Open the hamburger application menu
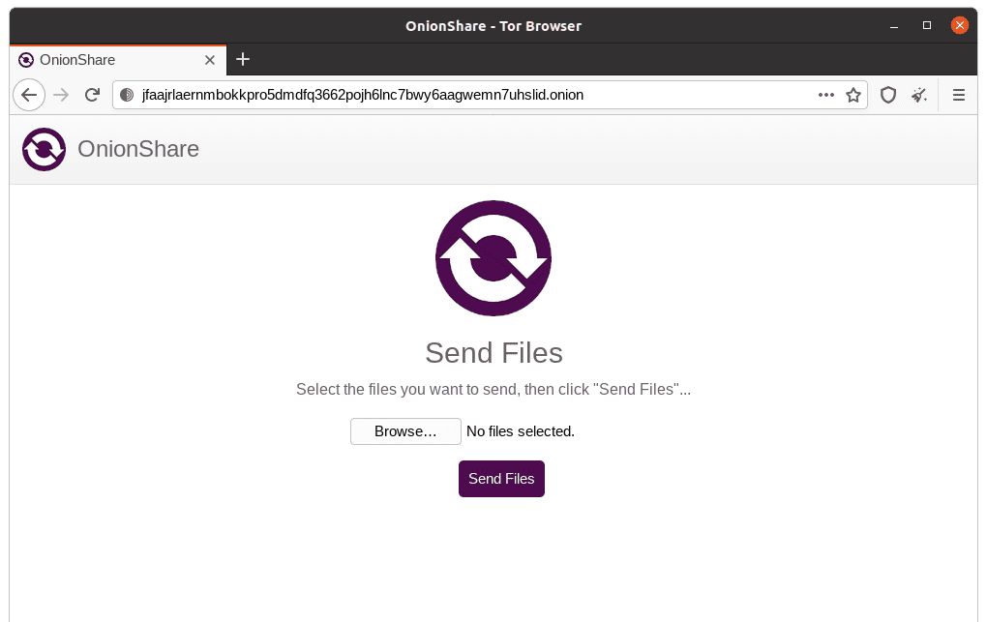987x622 pixels. [959, 95]
